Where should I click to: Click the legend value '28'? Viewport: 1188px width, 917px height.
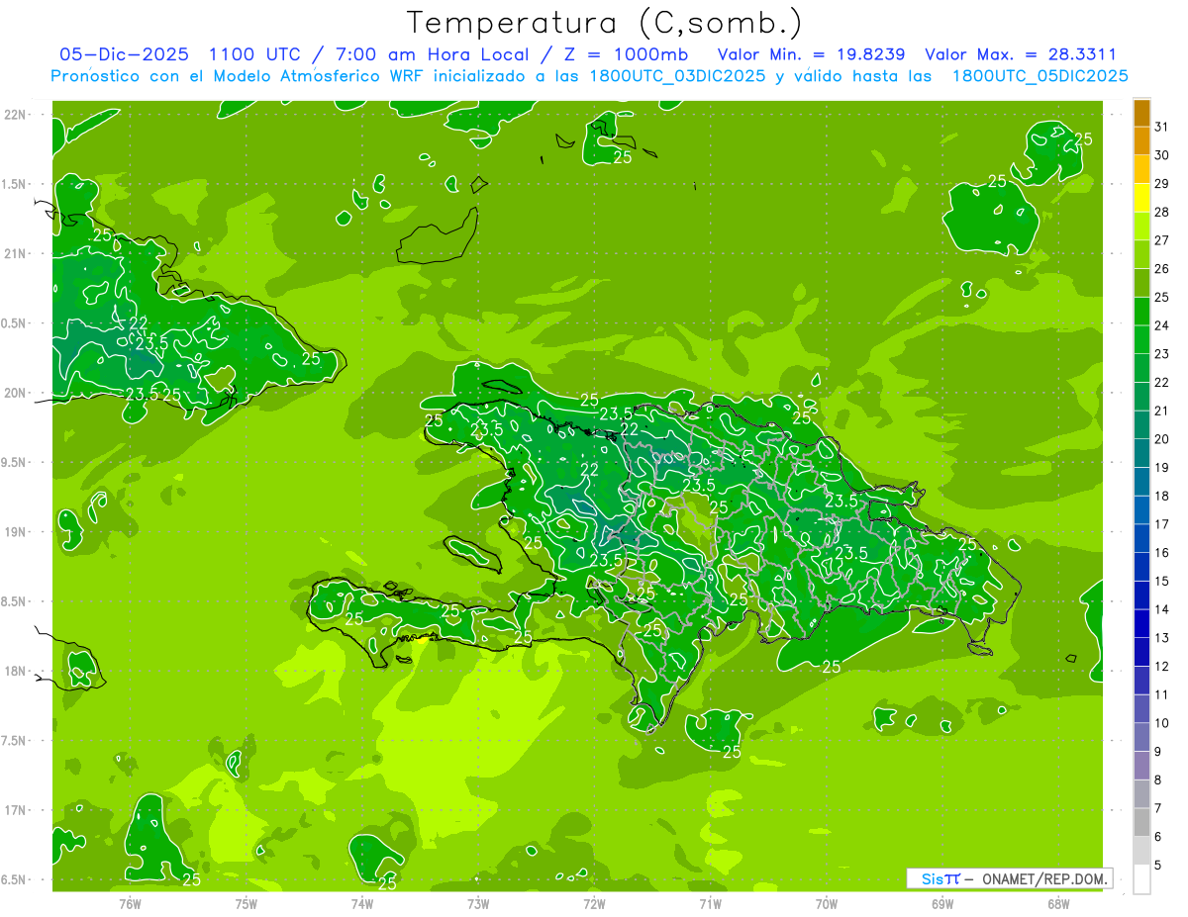1162,212
